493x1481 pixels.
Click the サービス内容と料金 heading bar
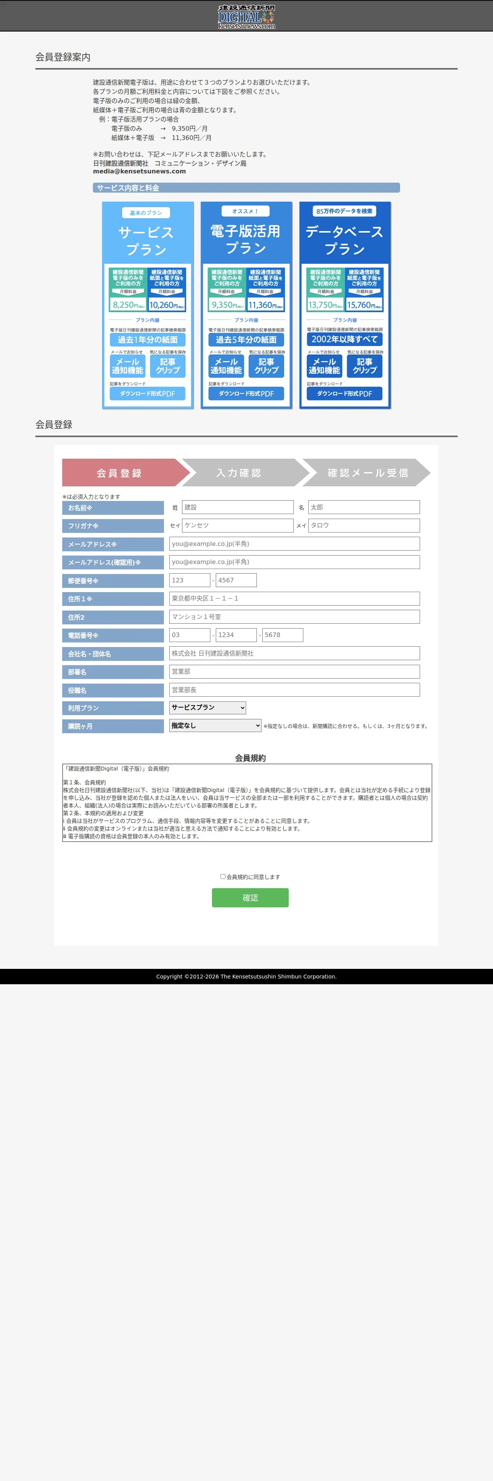coord(246,188)
